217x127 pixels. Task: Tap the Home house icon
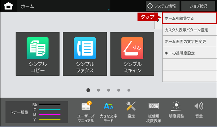point(9,6)
